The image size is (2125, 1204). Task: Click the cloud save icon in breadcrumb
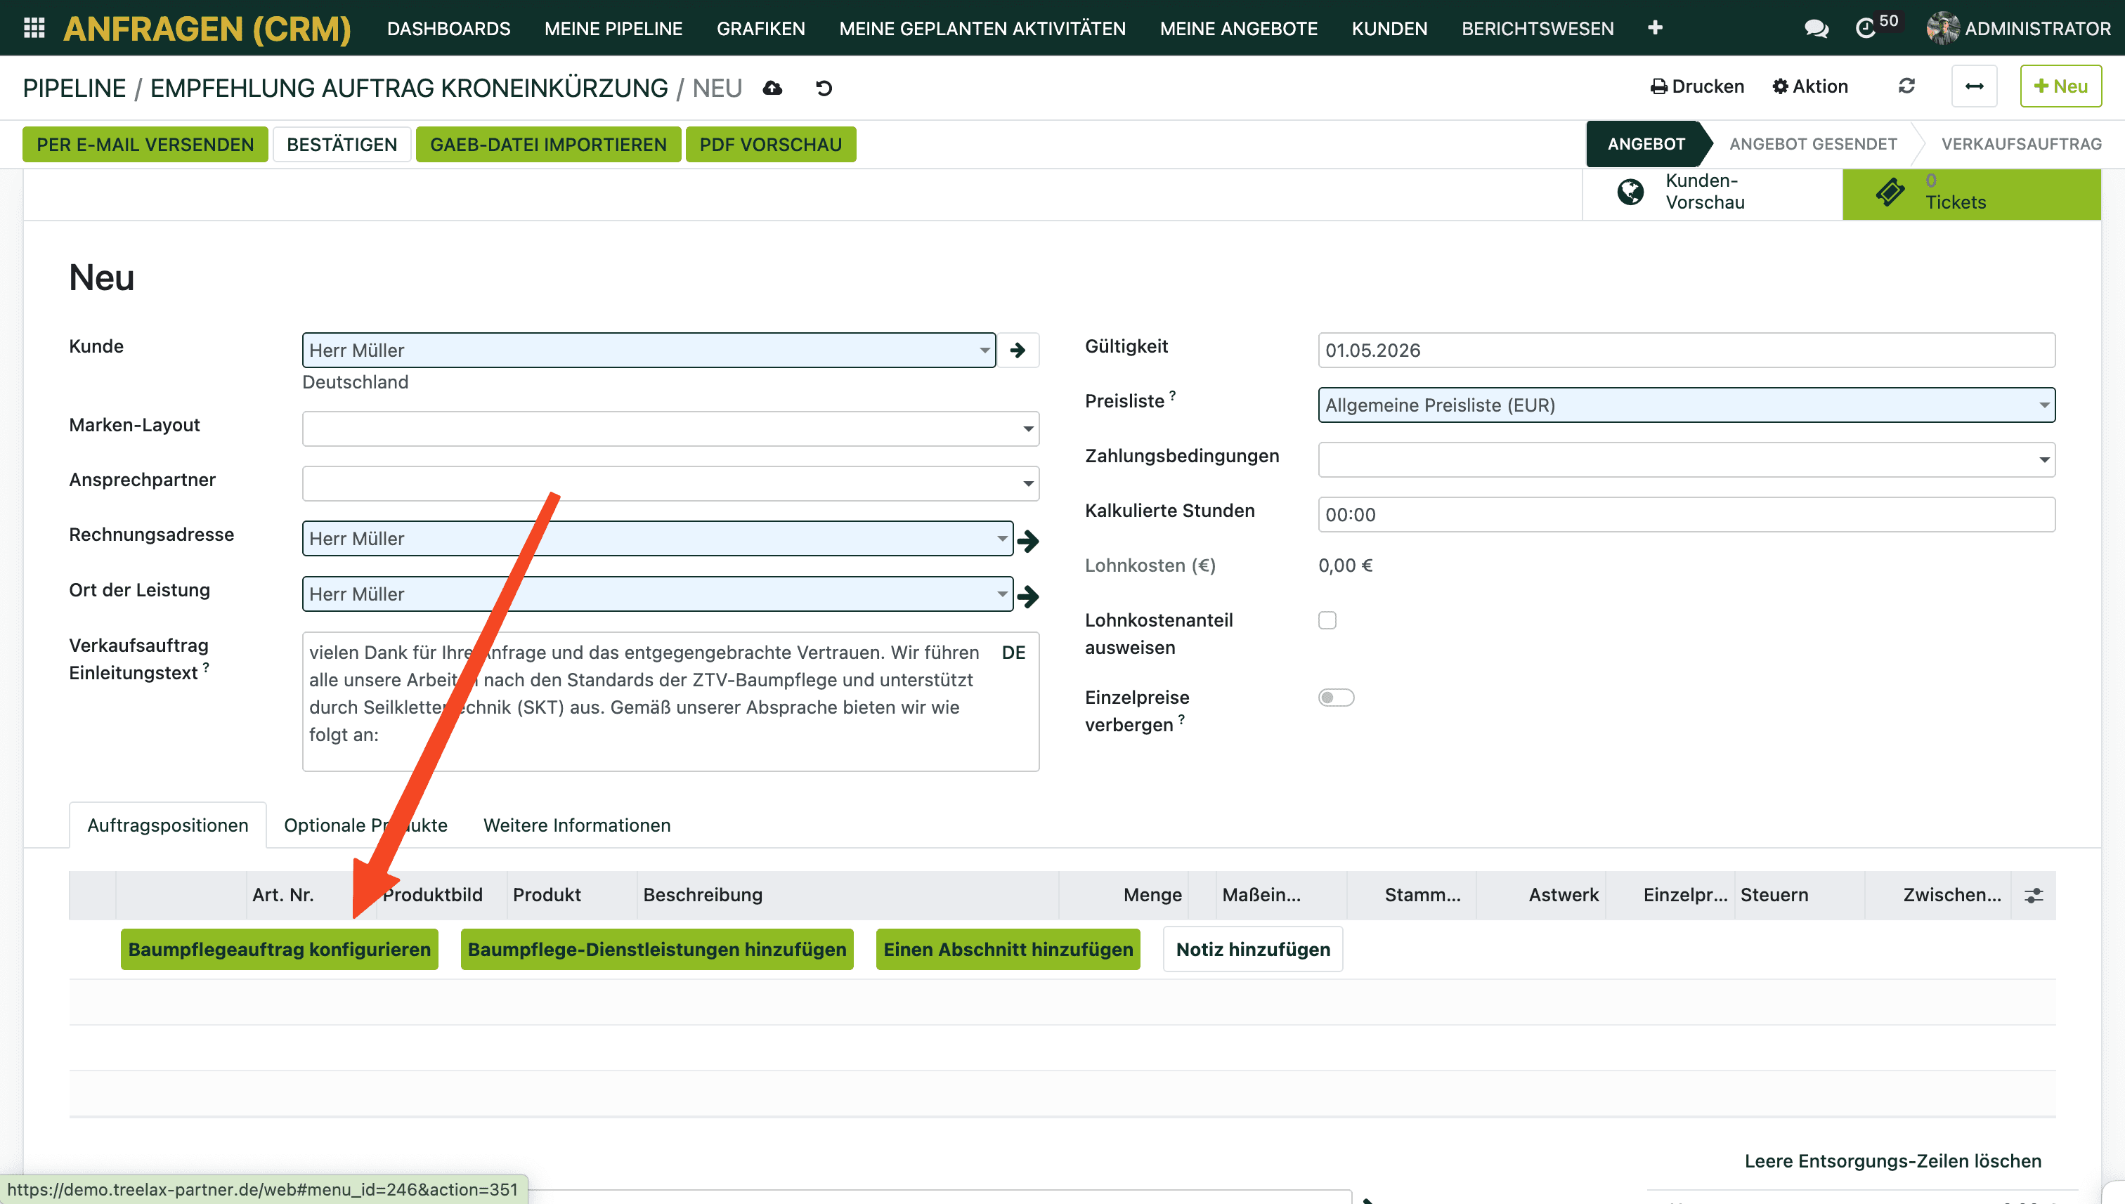pyautogui.click(x=772, y=88)
